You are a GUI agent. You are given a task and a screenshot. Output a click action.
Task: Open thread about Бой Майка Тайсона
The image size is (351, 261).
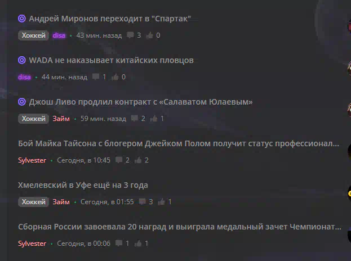[179, 143]
